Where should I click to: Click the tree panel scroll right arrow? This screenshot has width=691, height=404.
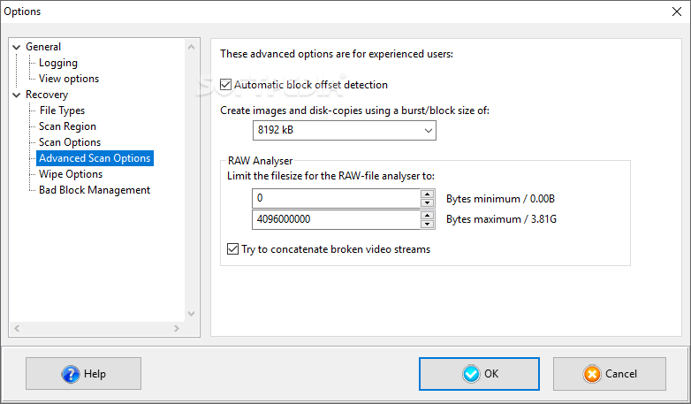pos(177,329)
